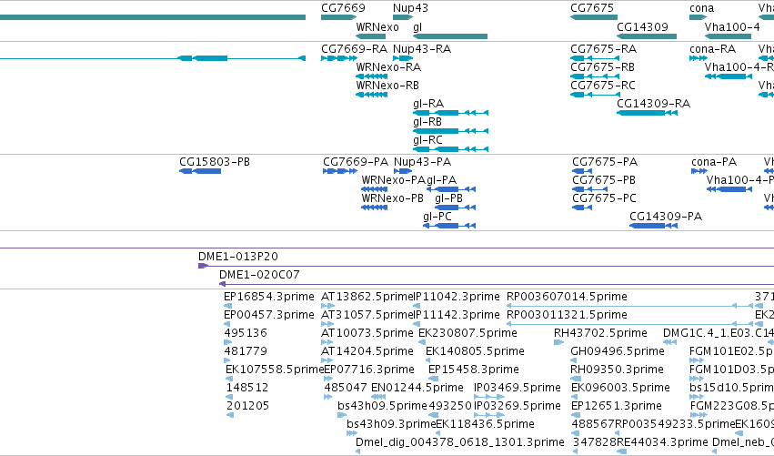Screen dimensions: 774x456
Task: Open EST EK107558.5prime
Action: pyautogui.click(x=275, y=370)
